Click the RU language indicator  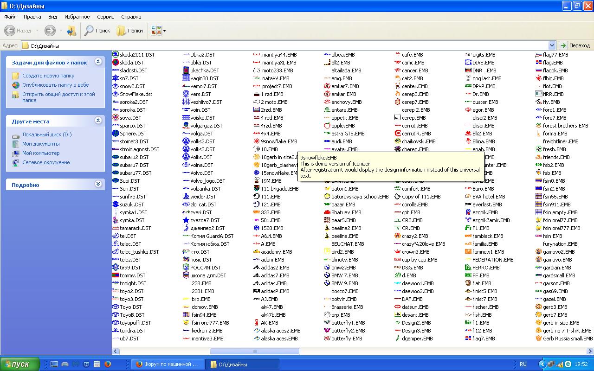pyautogui.click(x=523, y=364)
